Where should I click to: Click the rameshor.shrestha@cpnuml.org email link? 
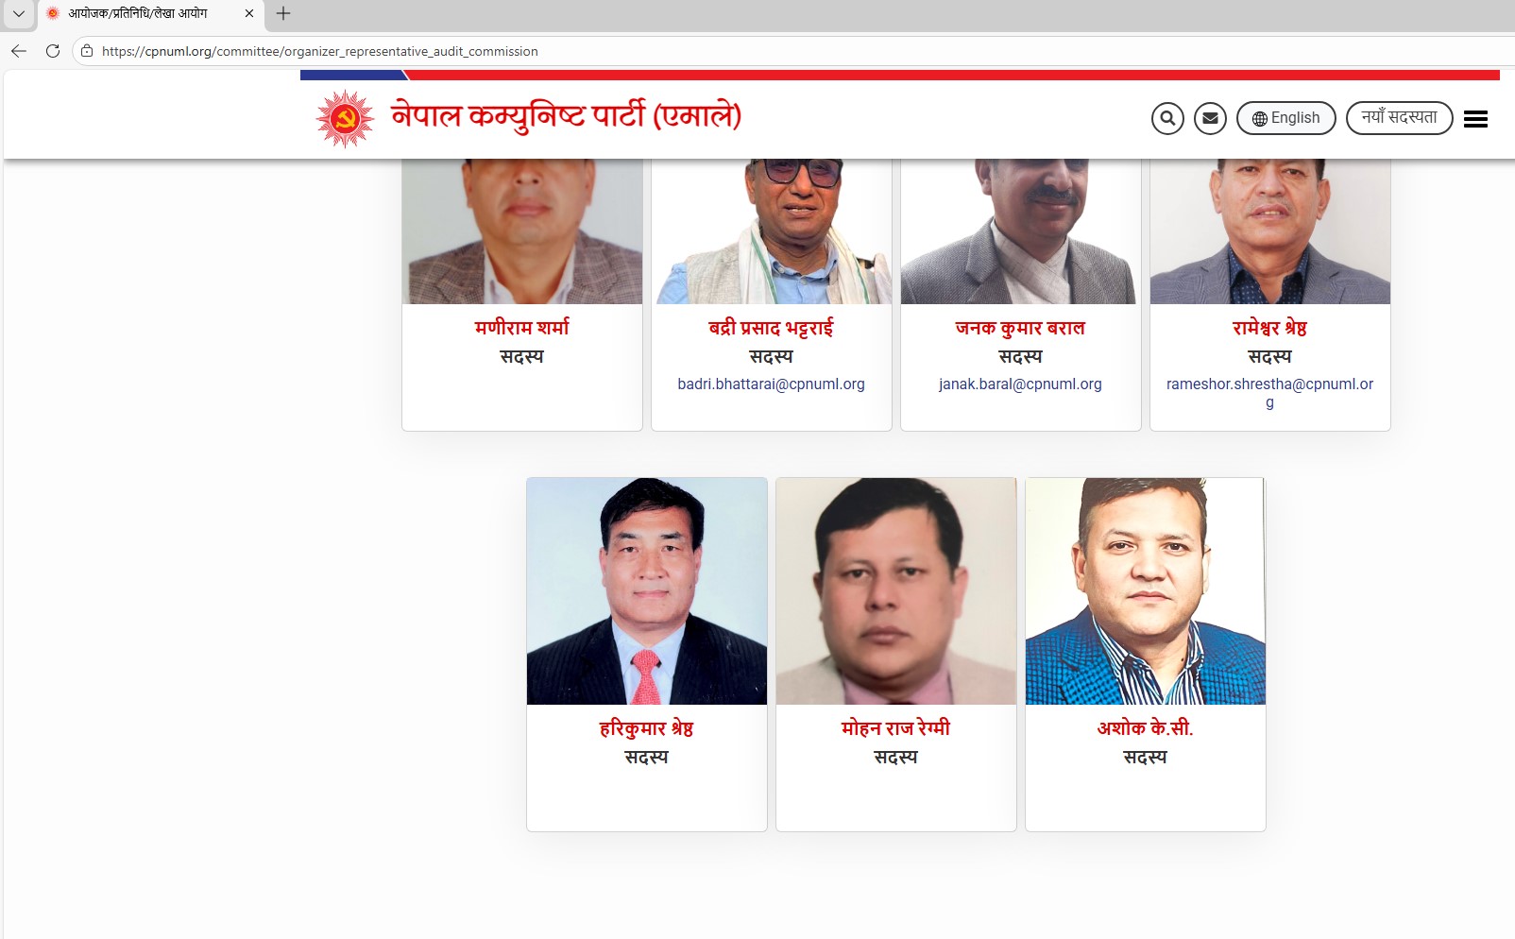point(1269,393)
